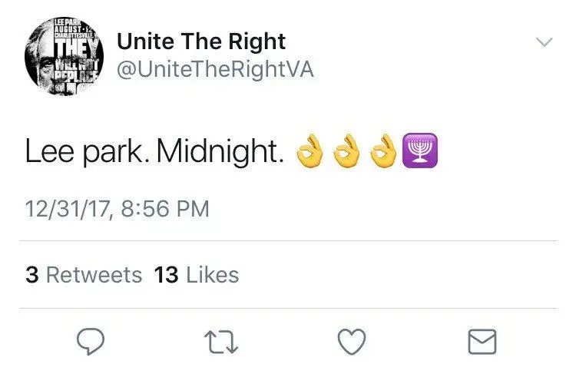Click the second OK hand emoji
576x374 pixels.
click(x=348, y=153)
